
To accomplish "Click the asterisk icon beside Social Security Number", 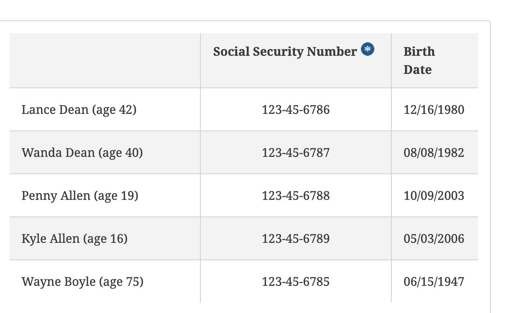I will 368,49.
